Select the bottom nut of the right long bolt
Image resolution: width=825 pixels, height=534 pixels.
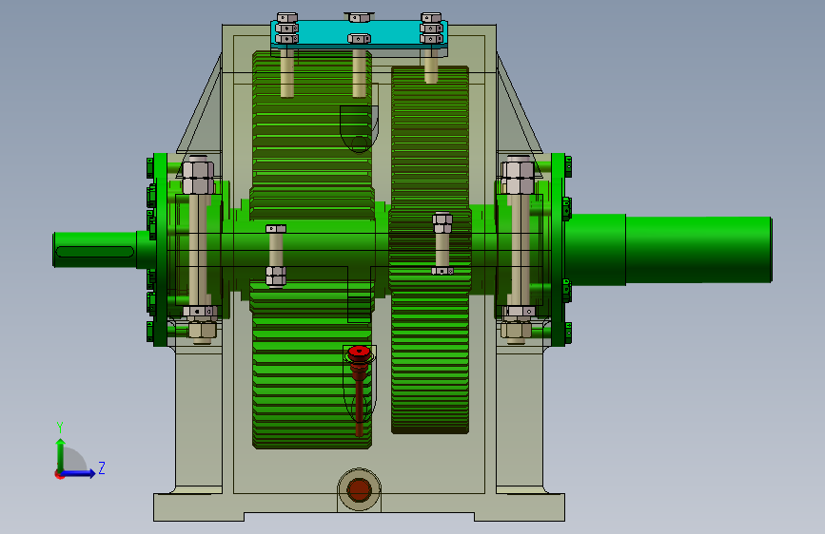tap(516, 330)
